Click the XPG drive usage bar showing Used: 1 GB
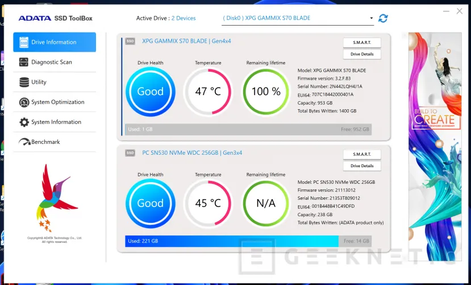471x285 pixels. coord(248,130)
